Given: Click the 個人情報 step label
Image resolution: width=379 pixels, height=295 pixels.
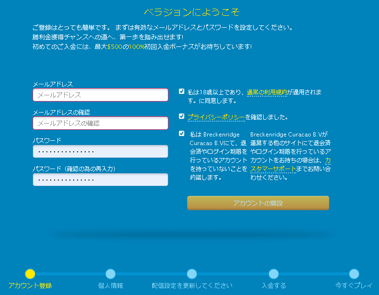Looking at the screenshot, I should pos(111,286).
